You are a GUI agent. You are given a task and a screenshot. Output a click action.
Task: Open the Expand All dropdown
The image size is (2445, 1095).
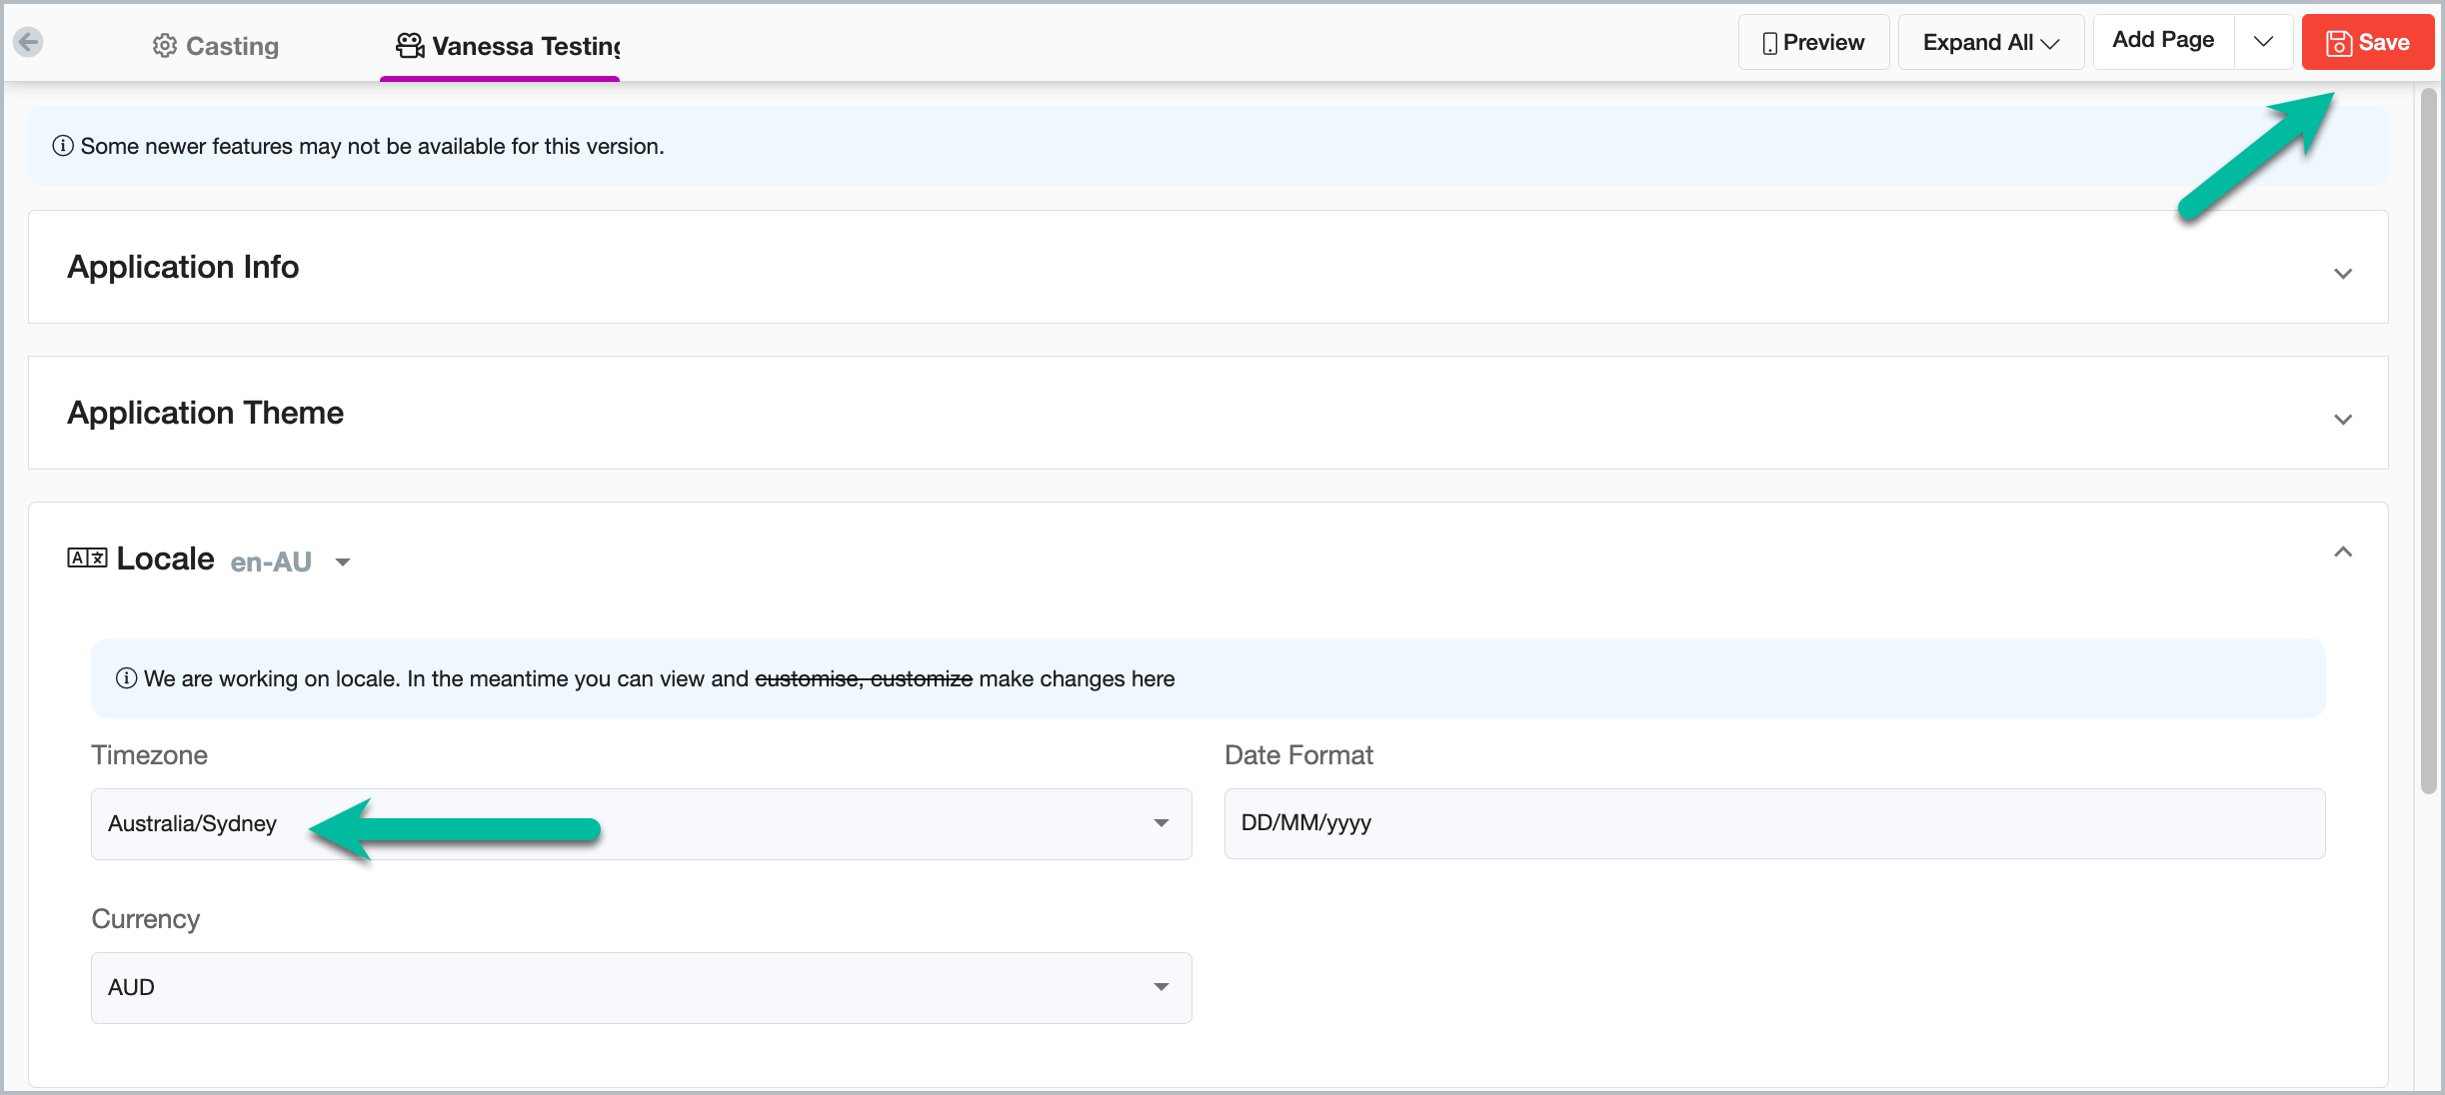click(1990, 42)
